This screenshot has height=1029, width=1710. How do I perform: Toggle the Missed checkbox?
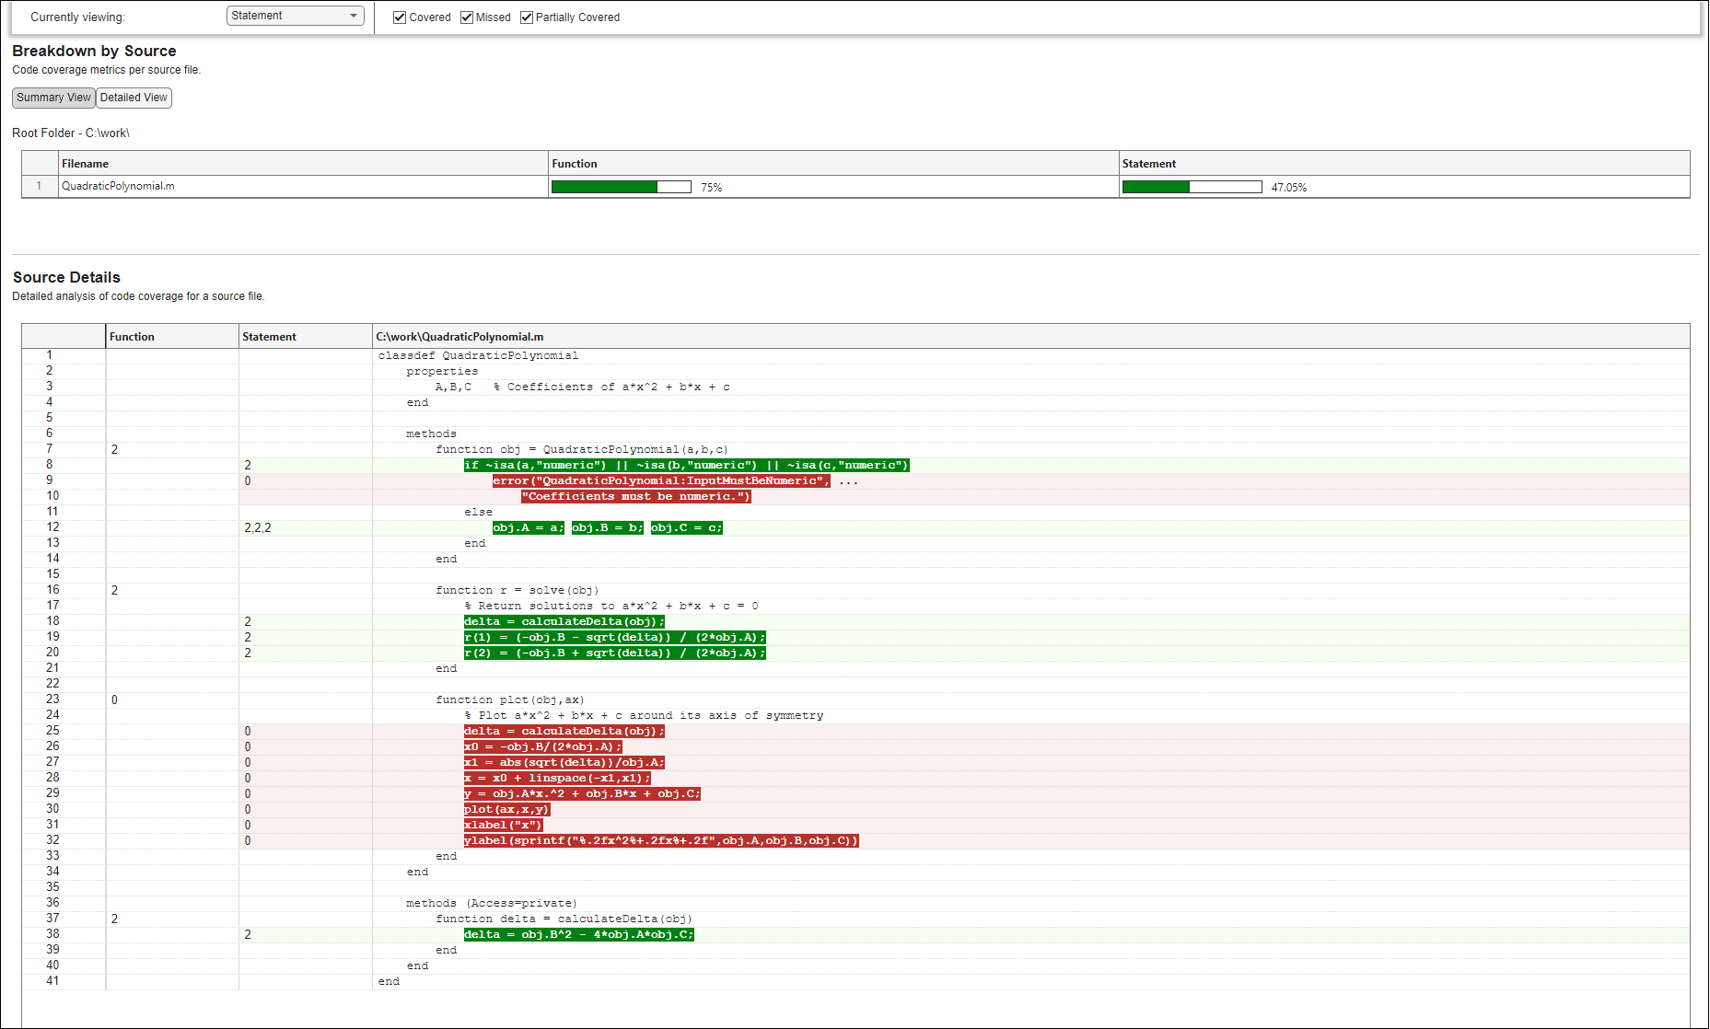click(467, 17)
